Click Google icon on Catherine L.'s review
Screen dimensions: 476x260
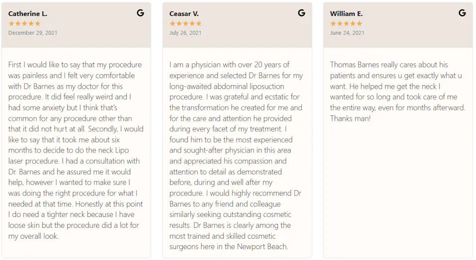(141, 13)
